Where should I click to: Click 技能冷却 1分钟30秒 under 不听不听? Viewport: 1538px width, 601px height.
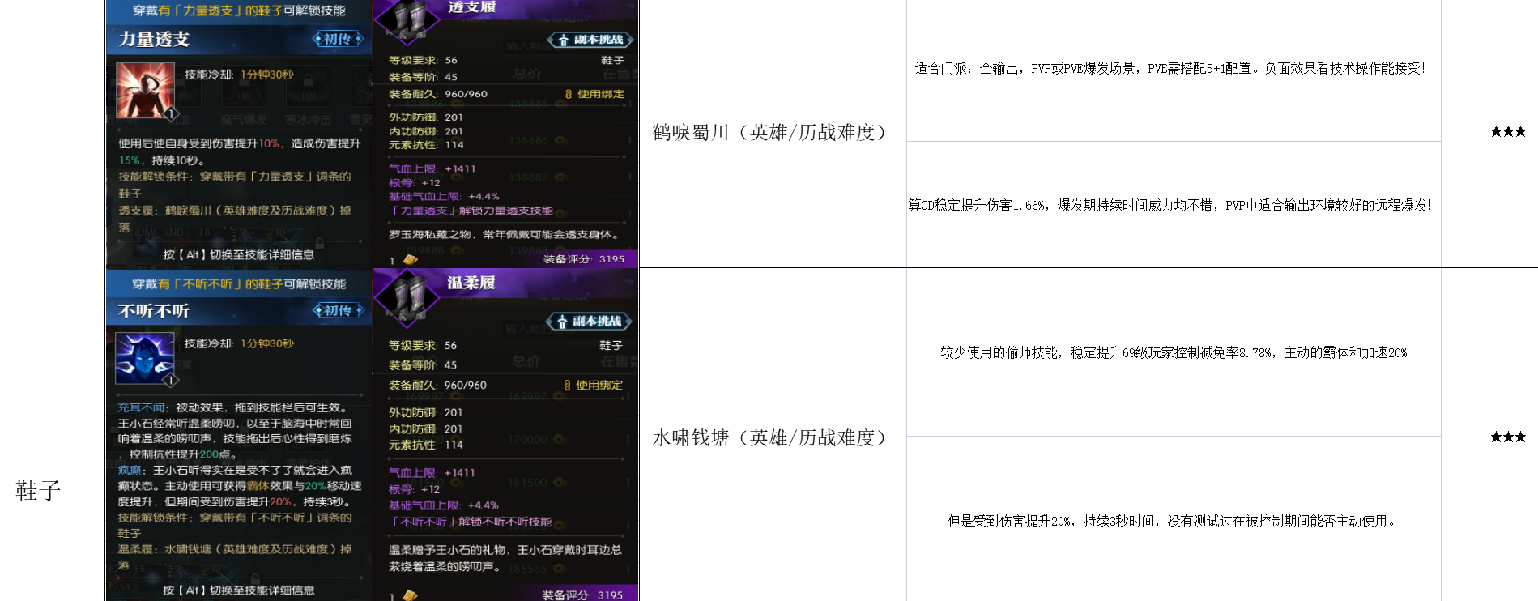point(239,343)
